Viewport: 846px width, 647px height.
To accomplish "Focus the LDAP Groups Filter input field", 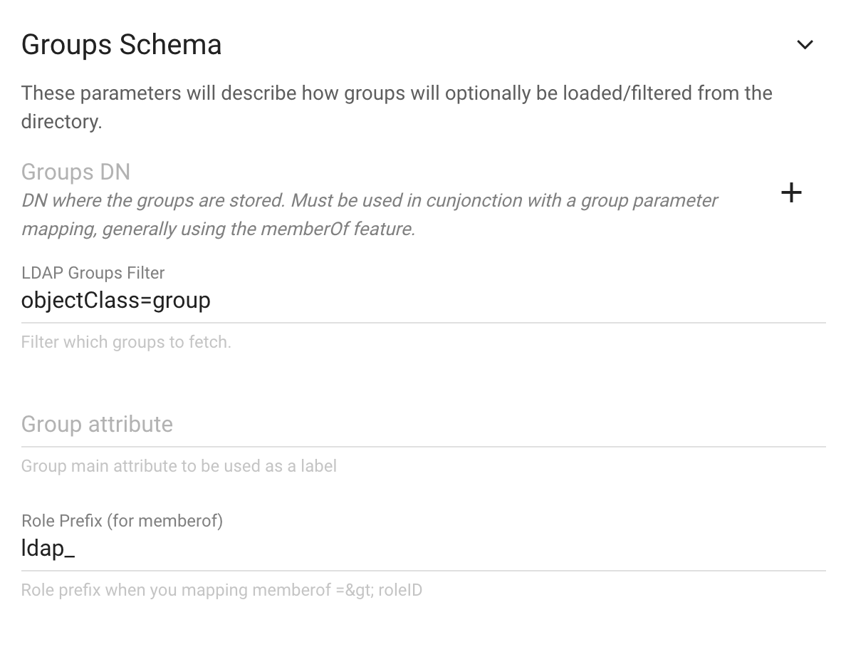I will coord(424,300).
